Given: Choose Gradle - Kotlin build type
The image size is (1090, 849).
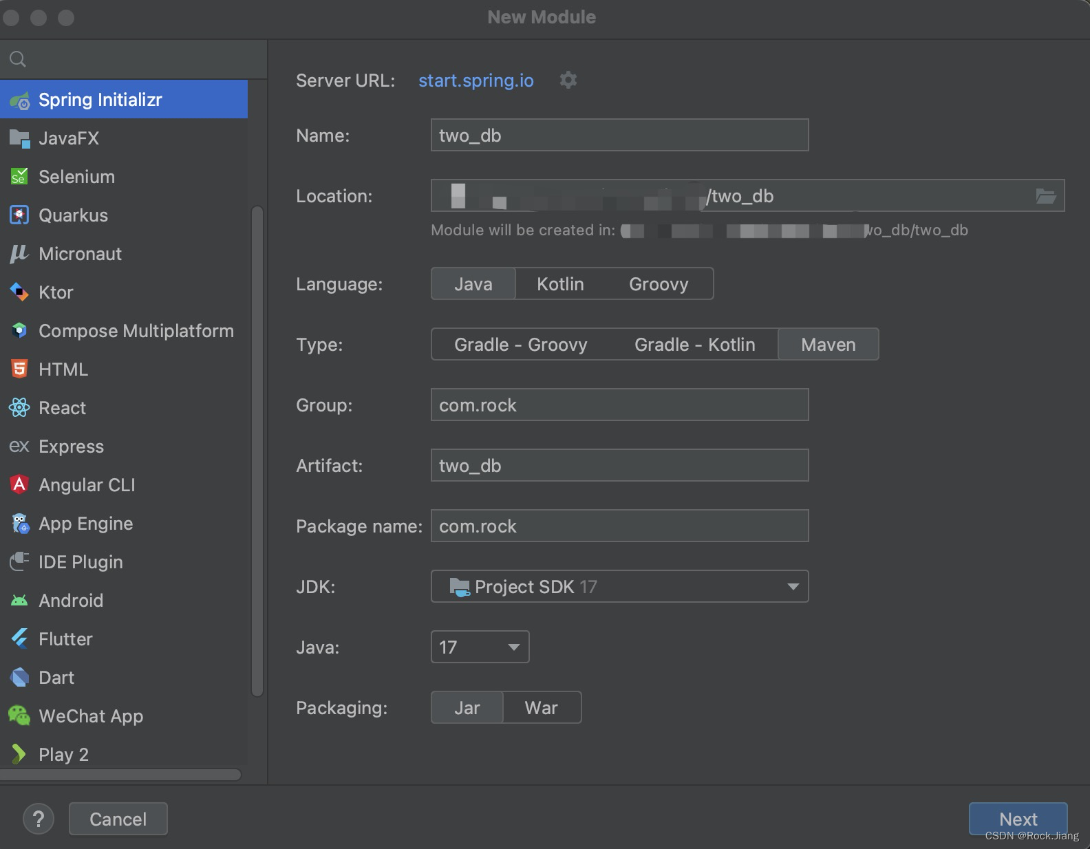Looking at the screenshot, I should coord(694,345).
